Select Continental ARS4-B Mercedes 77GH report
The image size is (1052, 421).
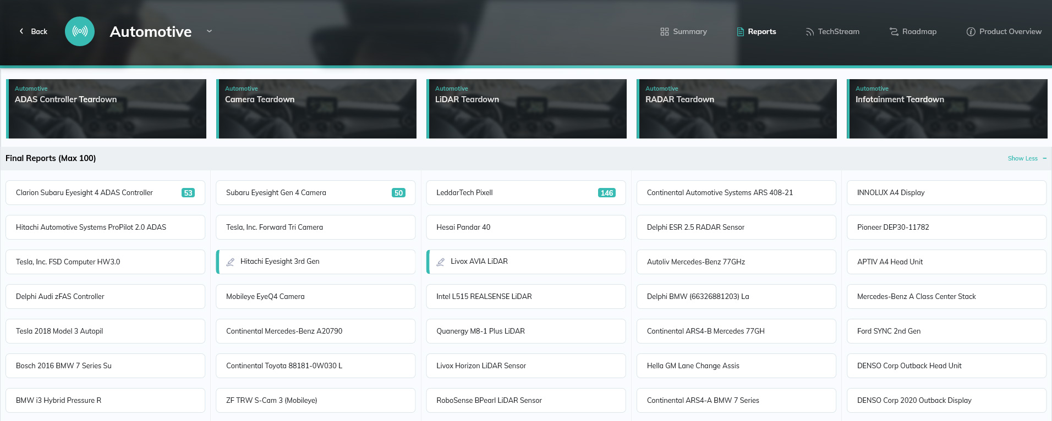pos(736,331)
